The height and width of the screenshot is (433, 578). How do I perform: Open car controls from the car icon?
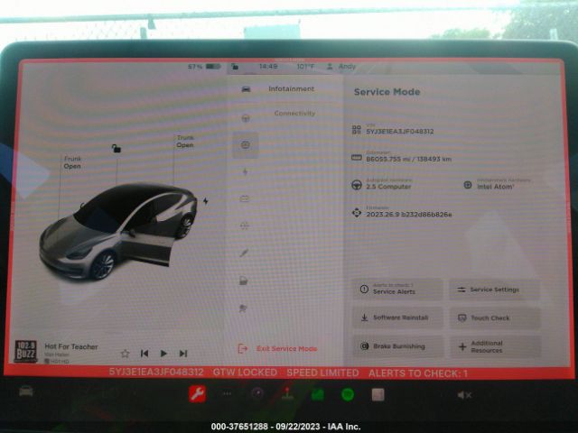pyautogui.click(x=26, y=391)
